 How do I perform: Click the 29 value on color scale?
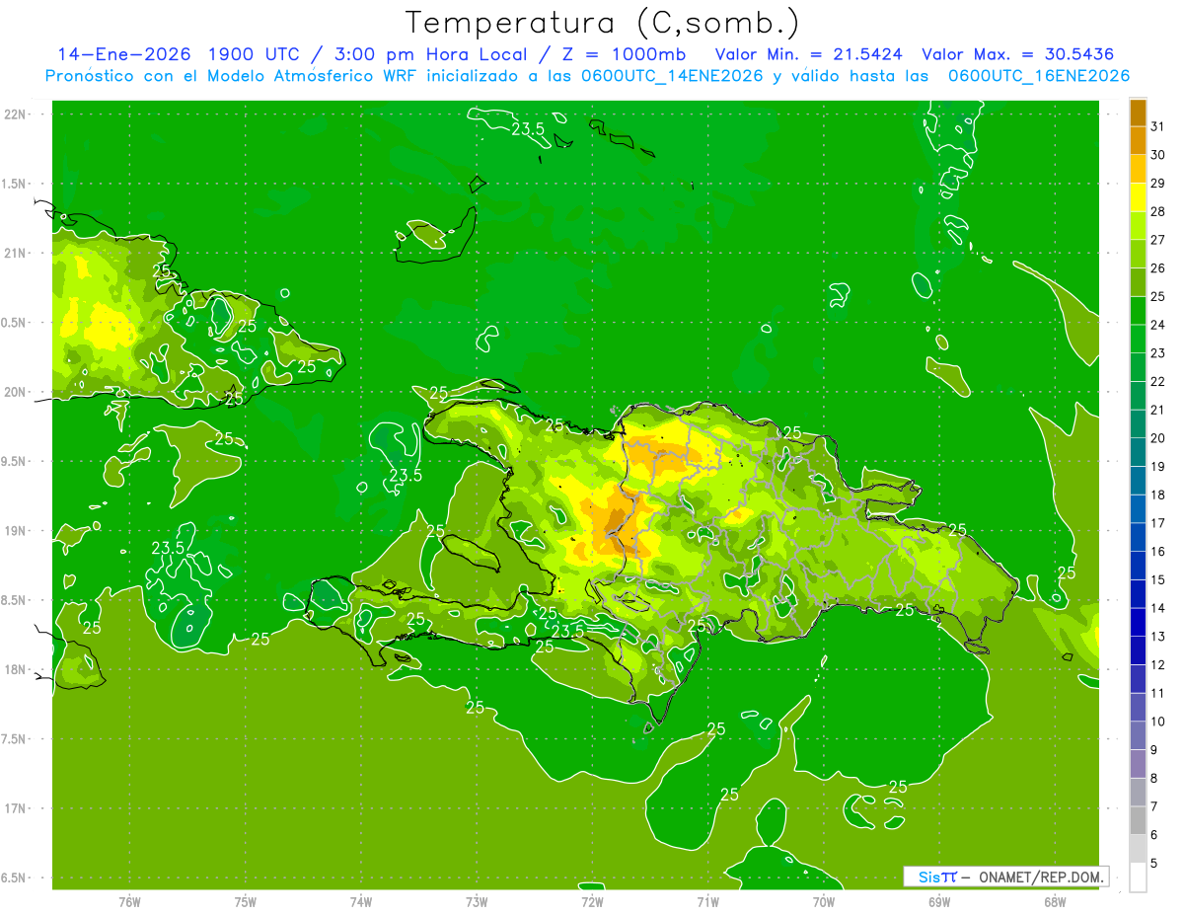point(1158,184)
